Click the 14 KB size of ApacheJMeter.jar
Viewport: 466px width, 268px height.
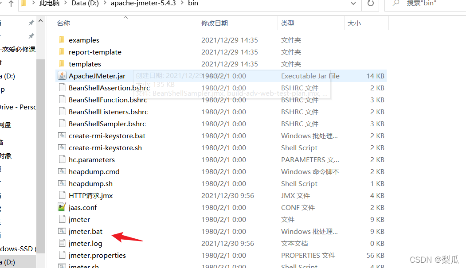tap(375, 76)
